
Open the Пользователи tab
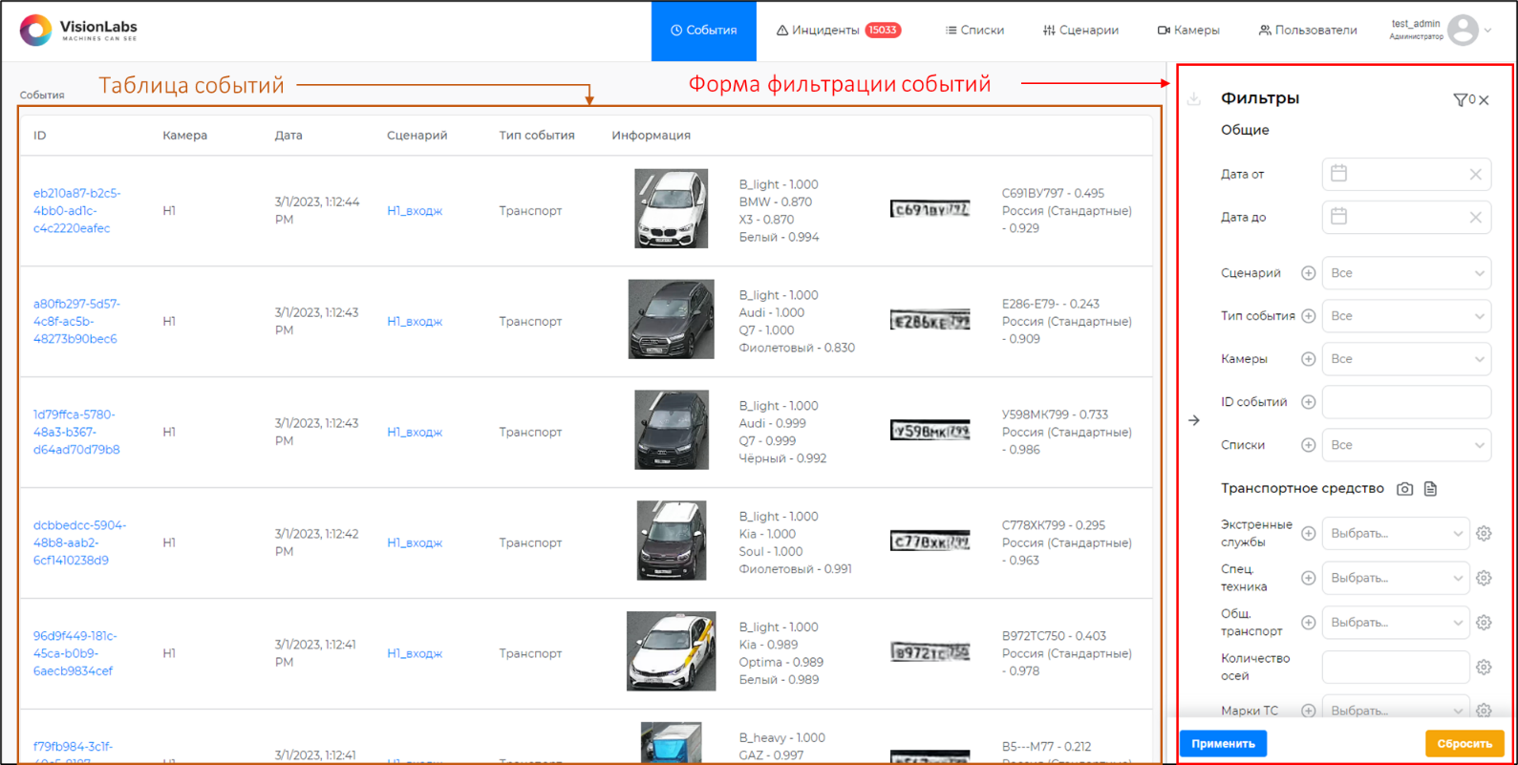[1308, 31]
